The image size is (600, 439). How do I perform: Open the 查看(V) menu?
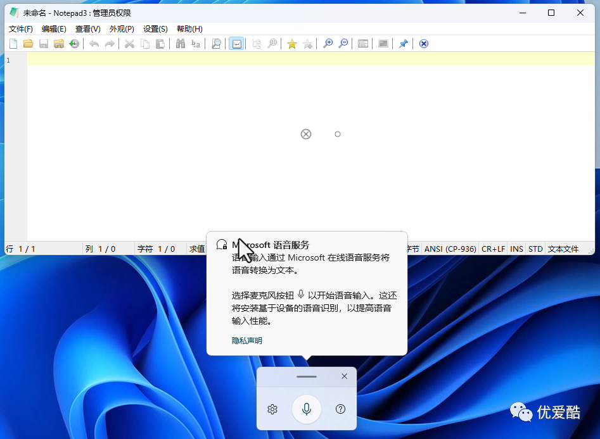[87, 28]
